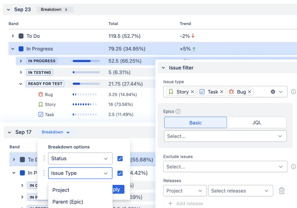Open the Issue Type breakdown dropdown
The height and width of the screenshot is (208, 297).
(80, 173)
